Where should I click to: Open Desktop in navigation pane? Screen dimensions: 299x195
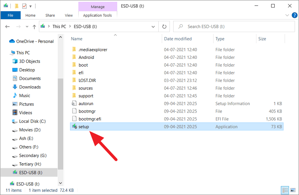point(24,70)
